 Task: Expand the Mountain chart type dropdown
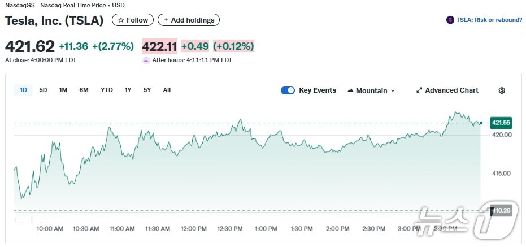(393, 90)
